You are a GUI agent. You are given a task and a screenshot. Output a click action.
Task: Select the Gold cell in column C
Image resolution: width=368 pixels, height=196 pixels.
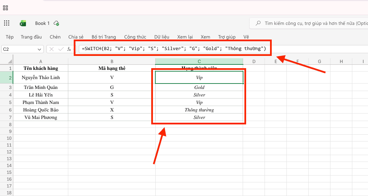click(x=199, y=87)
